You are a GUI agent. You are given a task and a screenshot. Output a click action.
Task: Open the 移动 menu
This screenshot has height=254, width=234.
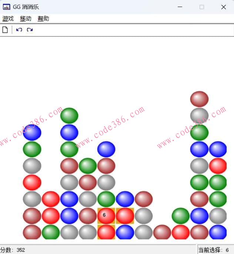point(26,18)
